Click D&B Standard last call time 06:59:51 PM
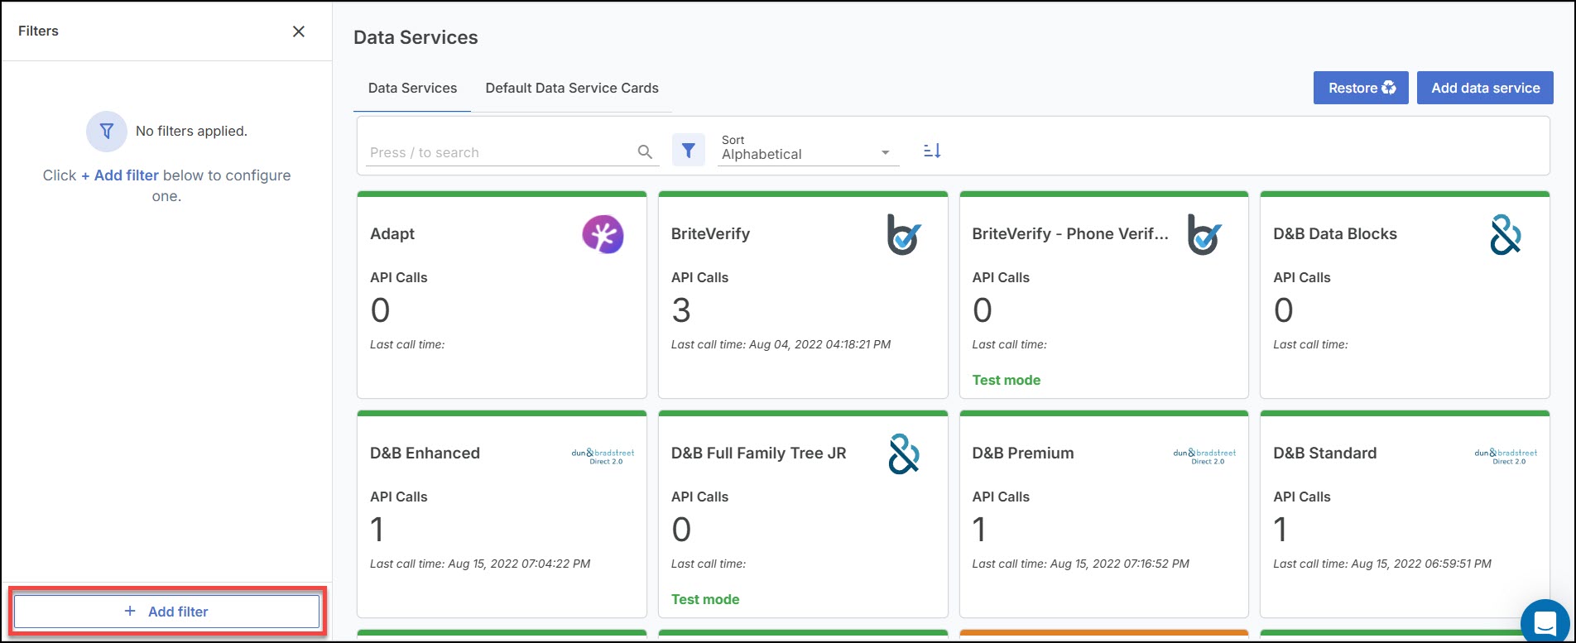 coord(1382,564)
